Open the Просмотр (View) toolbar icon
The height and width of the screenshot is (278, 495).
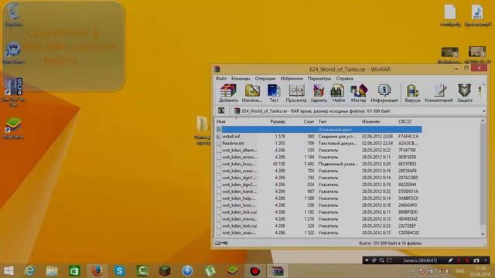point(296,93)
